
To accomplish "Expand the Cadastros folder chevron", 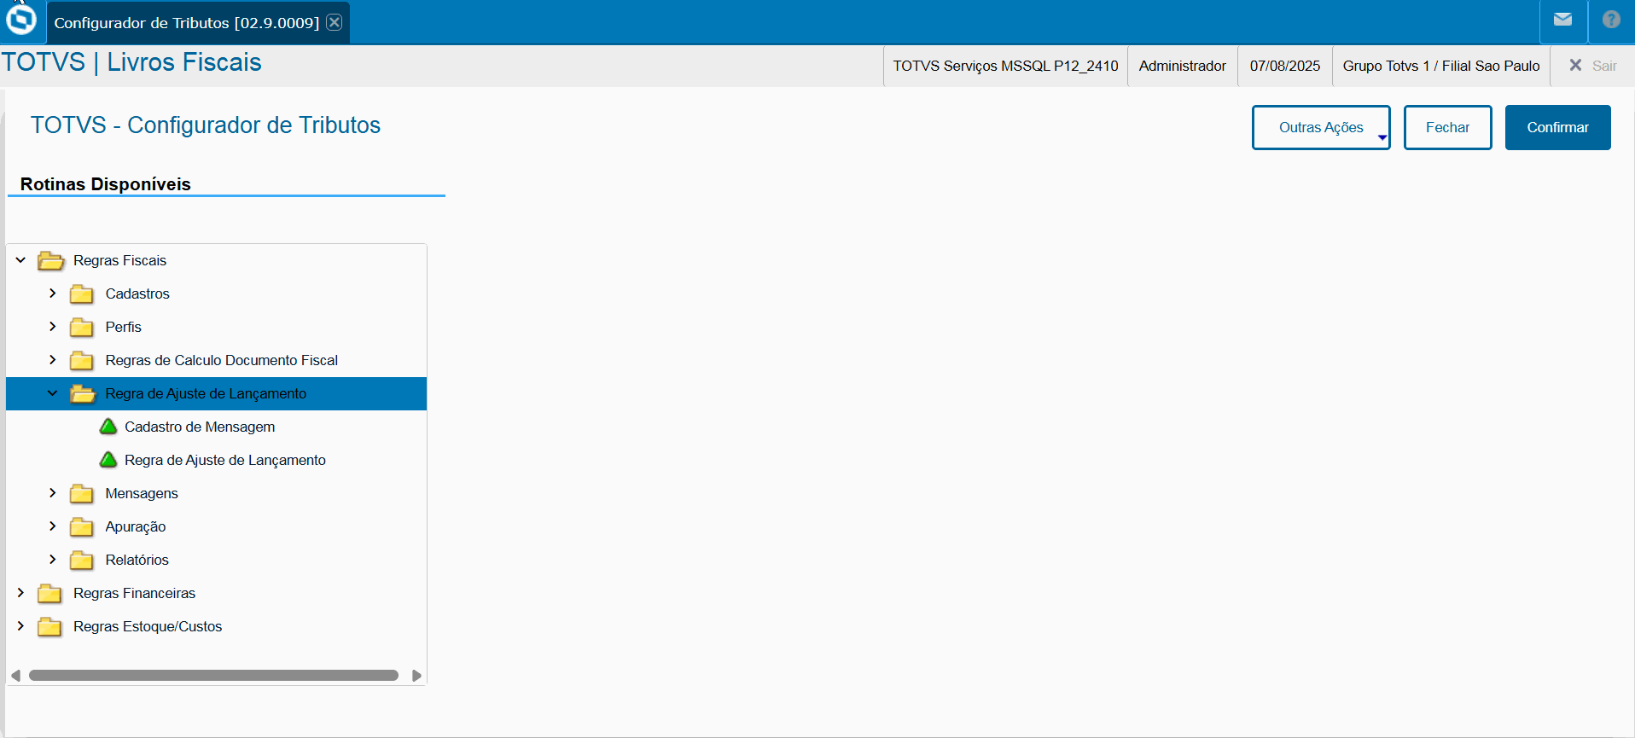I will click(x=53, y=293).
